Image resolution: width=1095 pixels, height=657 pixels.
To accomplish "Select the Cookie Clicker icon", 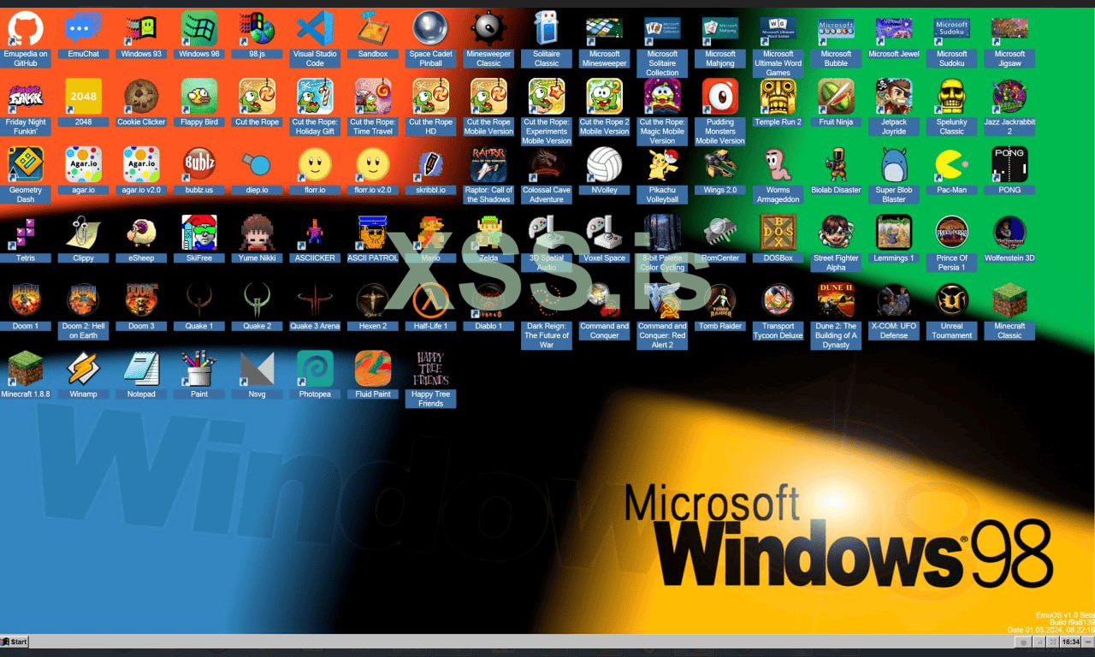I will click(141, 97).
